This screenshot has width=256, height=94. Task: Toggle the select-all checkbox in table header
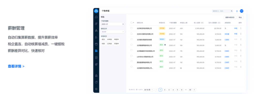(x=131, y=23)
